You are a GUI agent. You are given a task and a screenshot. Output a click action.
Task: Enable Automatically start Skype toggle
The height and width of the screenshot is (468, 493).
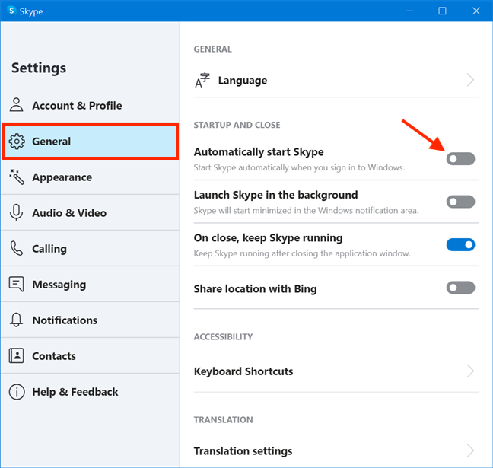(x=460, y=159)
